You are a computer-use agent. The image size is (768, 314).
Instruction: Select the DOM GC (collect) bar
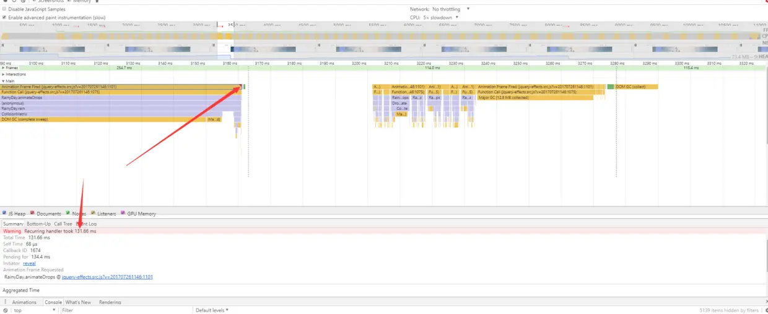[x=636, y=87]
